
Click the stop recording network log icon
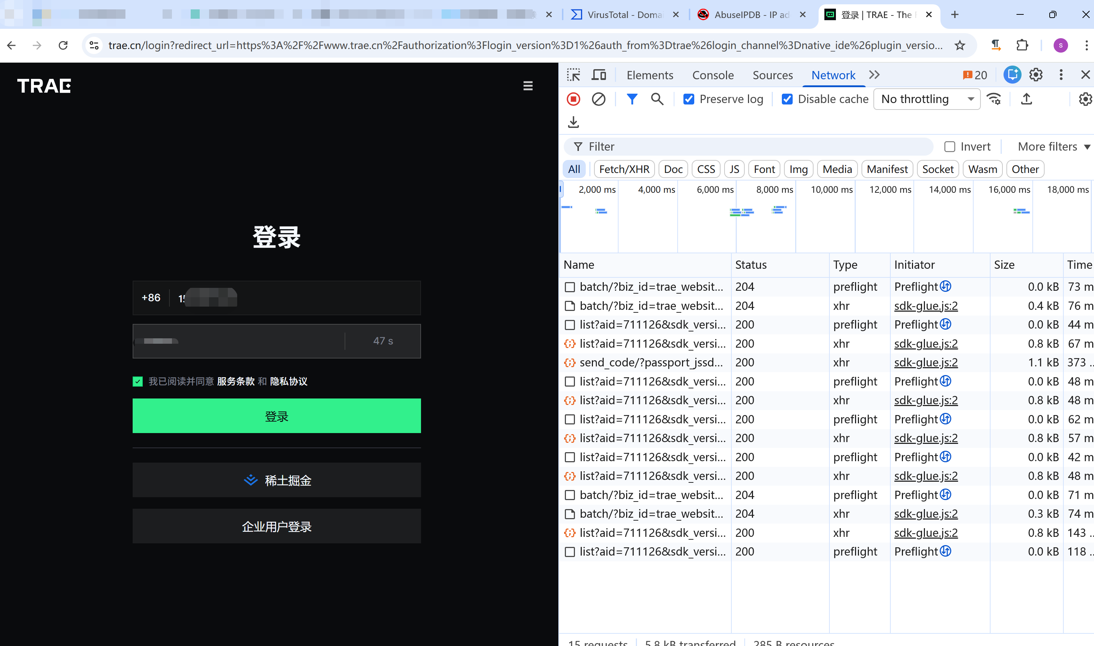click(573, 99)
